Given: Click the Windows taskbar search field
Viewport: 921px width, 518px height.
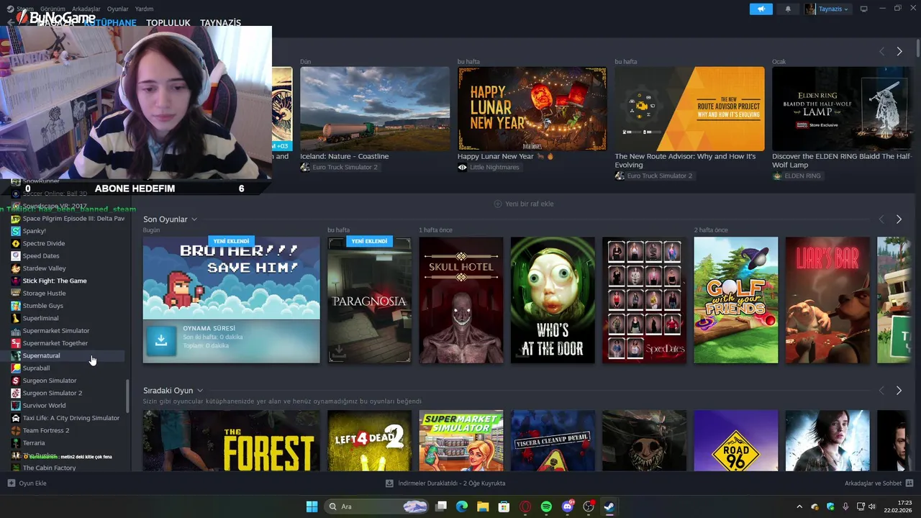Looking at the screenshot, I should coord(377,506).
